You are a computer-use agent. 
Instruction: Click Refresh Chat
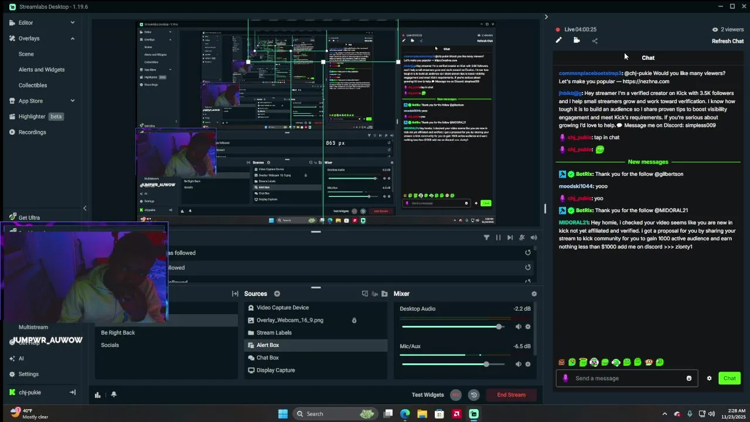pyautogui.click(x=728, y=41)
